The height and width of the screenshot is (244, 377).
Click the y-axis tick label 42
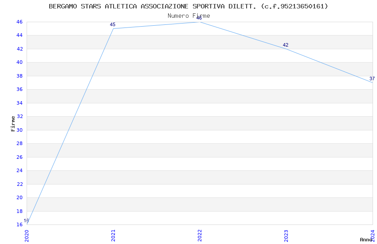click(20, 49)
